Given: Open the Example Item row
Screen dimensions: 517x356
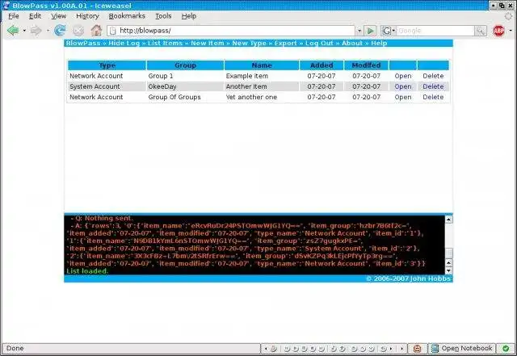Looking at the screenshot, I should 403,76.
